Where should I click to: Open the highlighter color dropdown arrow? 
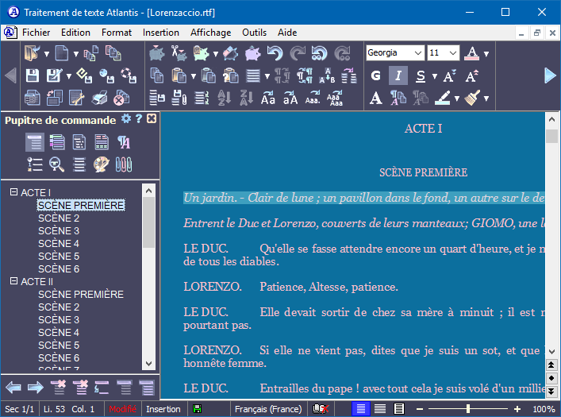pyautogui.click(x=457, y=98)
